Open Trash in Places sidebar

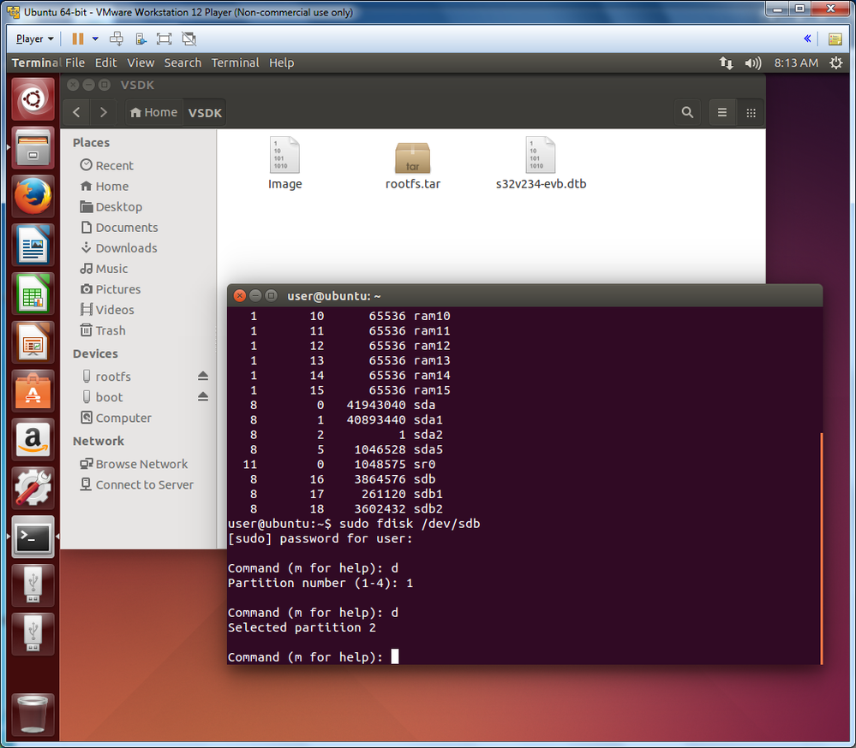103,330
